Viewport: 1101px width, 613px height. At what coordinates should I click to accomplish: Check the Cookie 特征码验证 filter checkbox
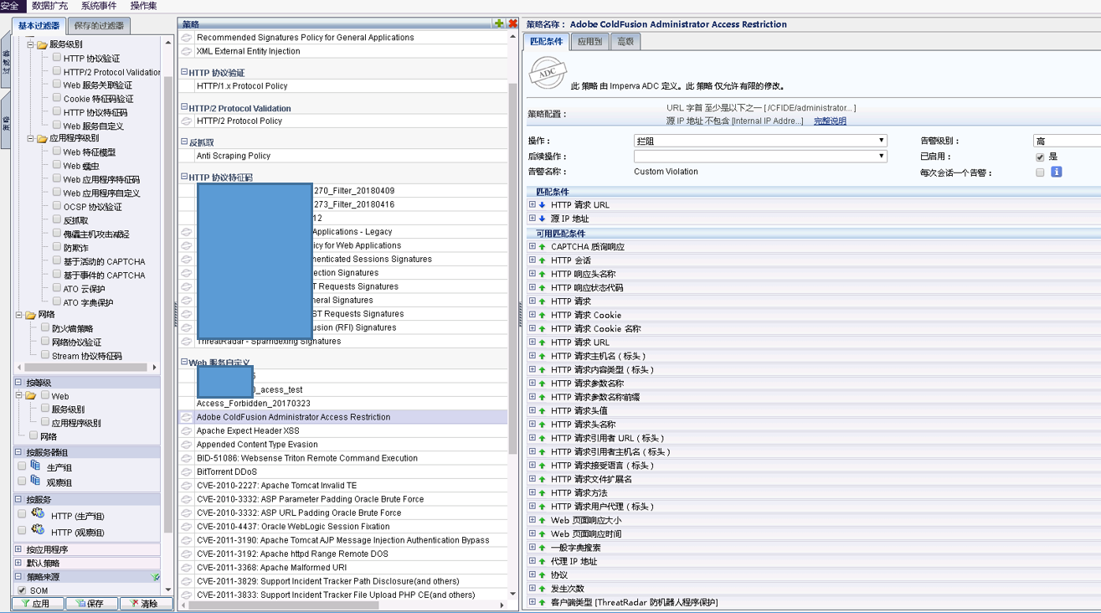point(57,98)
